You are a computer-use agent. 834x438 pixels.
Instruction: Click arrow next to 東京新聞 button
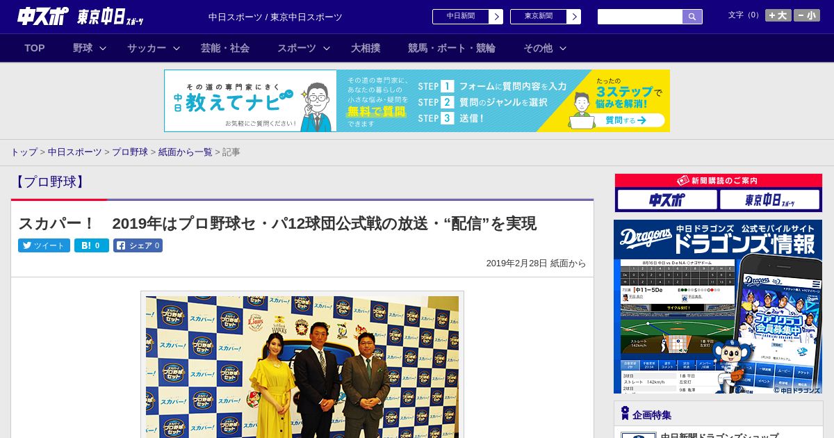tap(574, 17)
